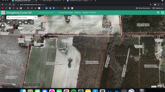Open the YouTube bookmark icon
Screen dimensions: 165x92
(x=3, y=8)
